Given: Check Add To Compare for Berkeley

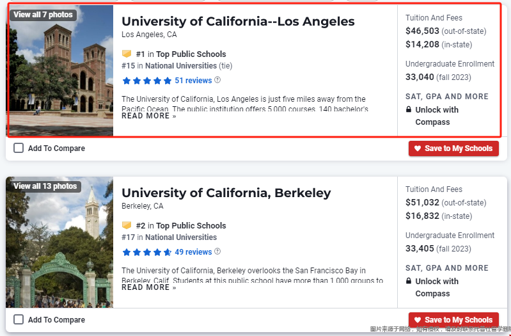Looking at the screenshot, I should [x=19, y=320].
